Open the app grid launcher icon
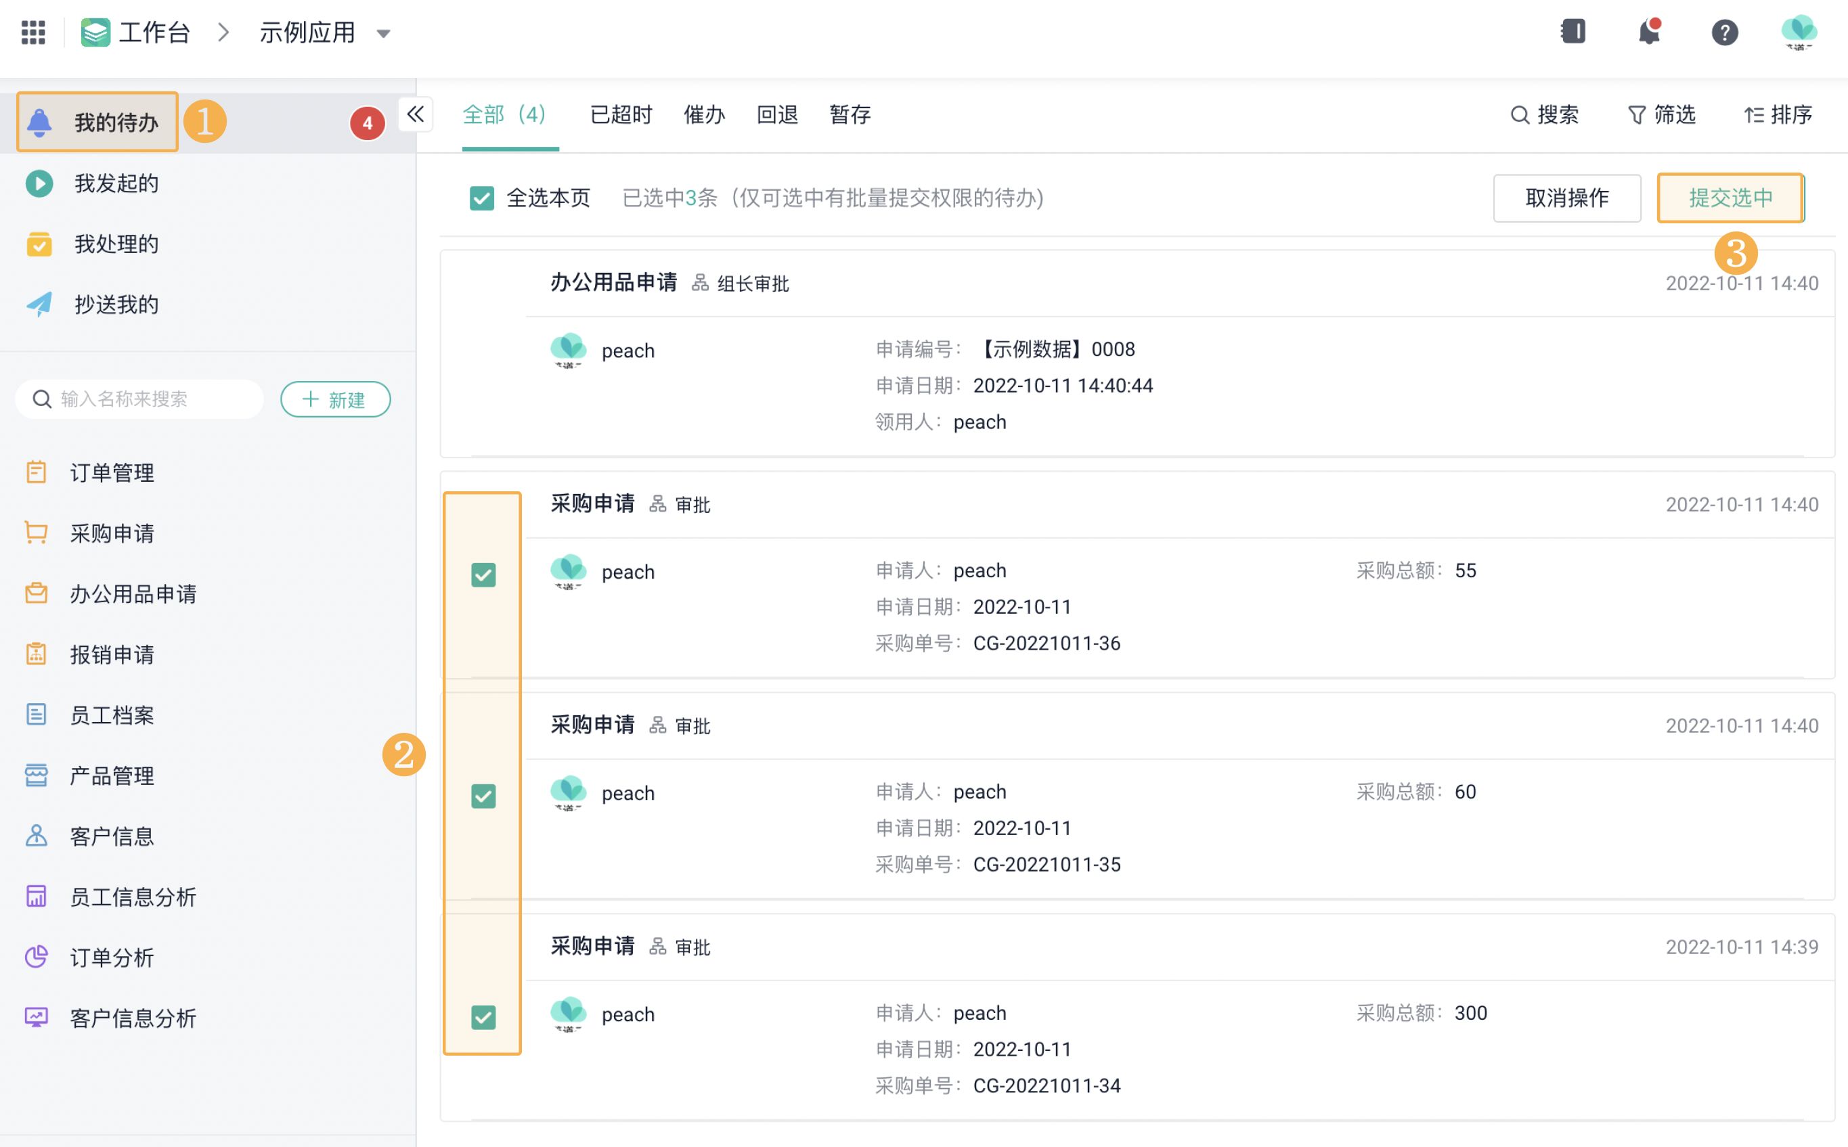Screen dimensions: 1848x1147 (x=32, y=32)
